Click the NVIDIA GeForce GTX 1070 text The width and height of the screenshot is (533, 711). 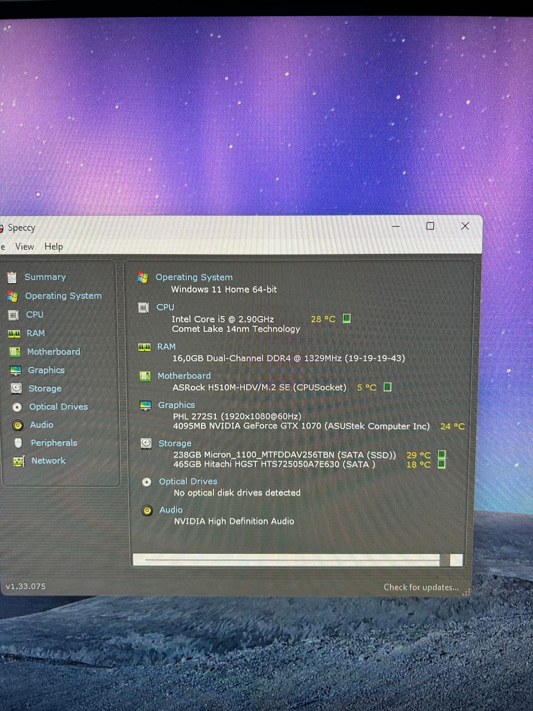tap(301, 426)
